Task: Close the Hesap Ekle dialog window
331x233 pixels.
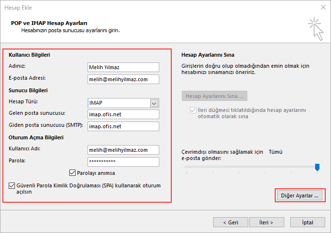Action: (x=321, y=8)
